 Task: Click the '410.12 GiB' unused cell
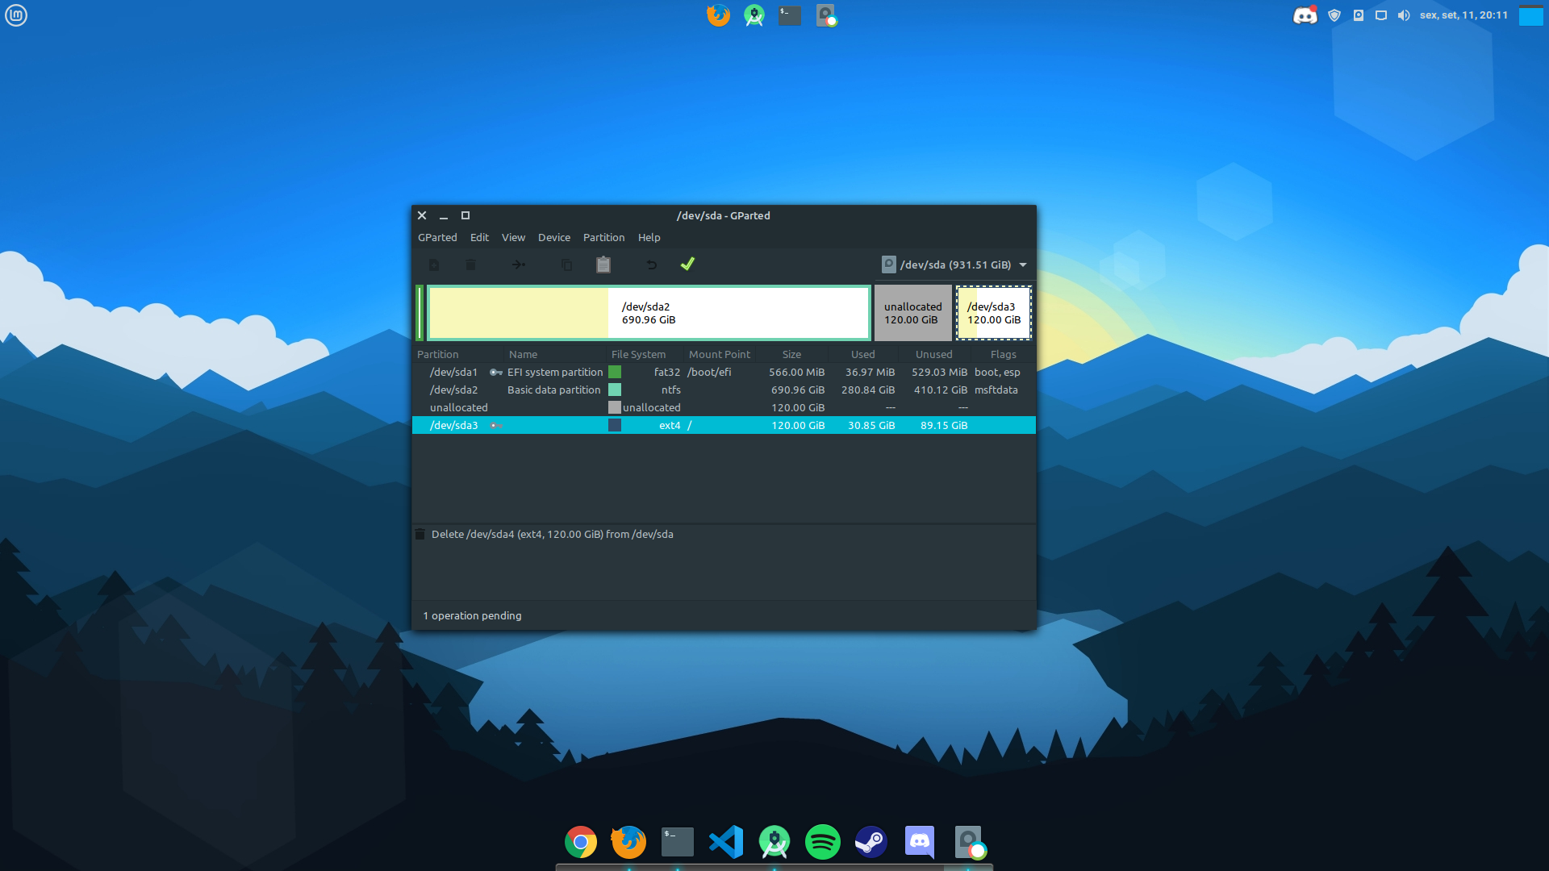tap(940, 390)
